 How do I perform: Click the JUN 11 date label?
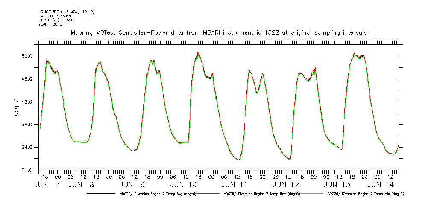pos(235,185)
